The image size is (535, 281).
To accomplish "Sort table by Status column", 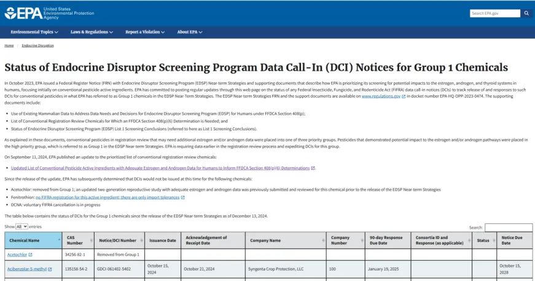I will pos(483,240).
